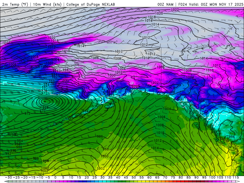Click the 994 isobar label
Image resolution: width=244 pixels, height=183 pixels.
point(55,74)
